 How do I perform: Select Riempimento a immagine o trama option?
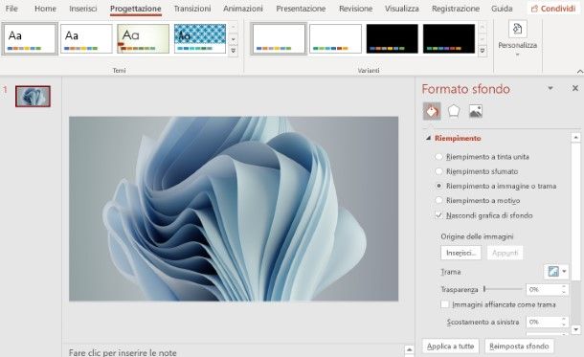click(x=438, y=186)
